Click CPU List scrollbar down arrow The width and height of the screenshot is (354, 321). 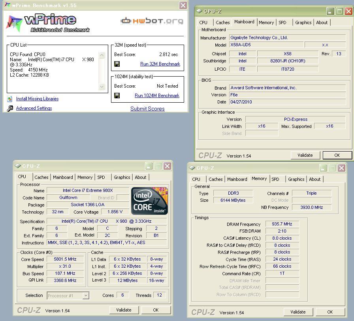pyautogui.click(x=102, y=86)
